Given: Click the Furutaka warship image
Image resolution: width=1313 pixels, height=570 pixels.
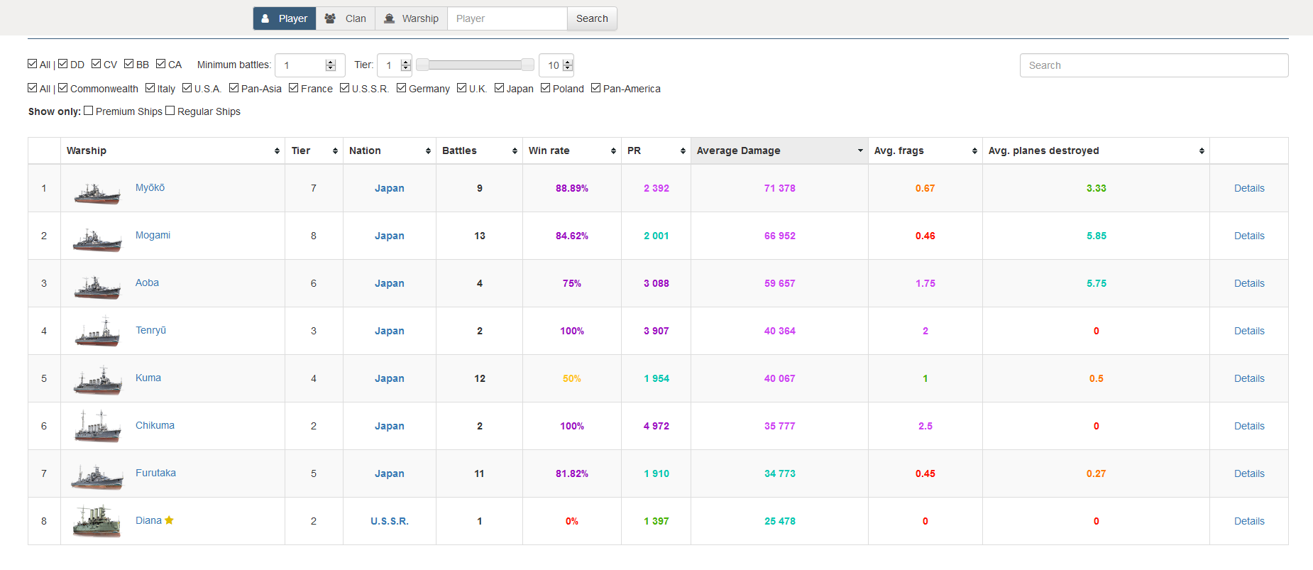Looking at the screenshot, I should [97, 477].
